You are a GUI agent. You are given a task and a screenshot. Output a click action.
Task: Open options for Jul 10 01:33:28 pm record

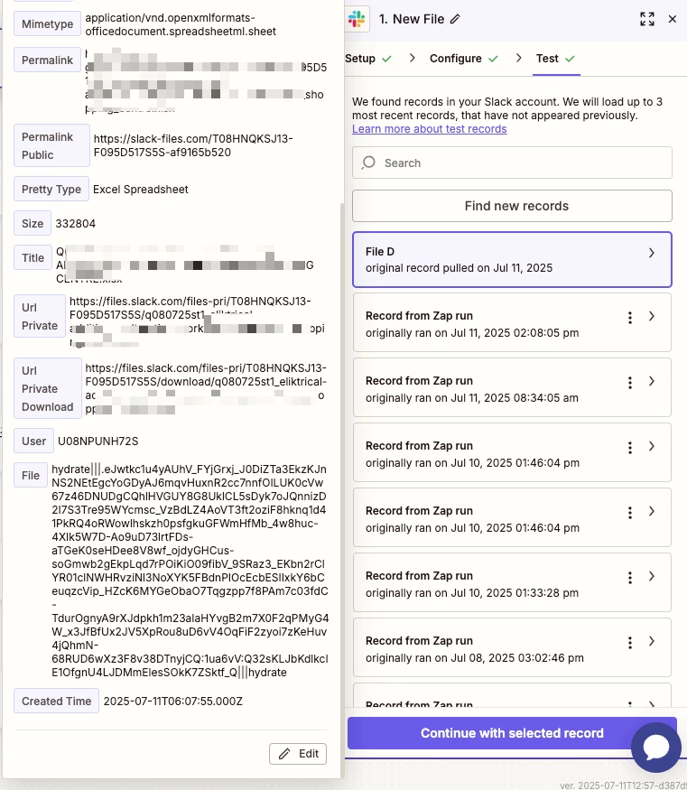coord(629,578)
